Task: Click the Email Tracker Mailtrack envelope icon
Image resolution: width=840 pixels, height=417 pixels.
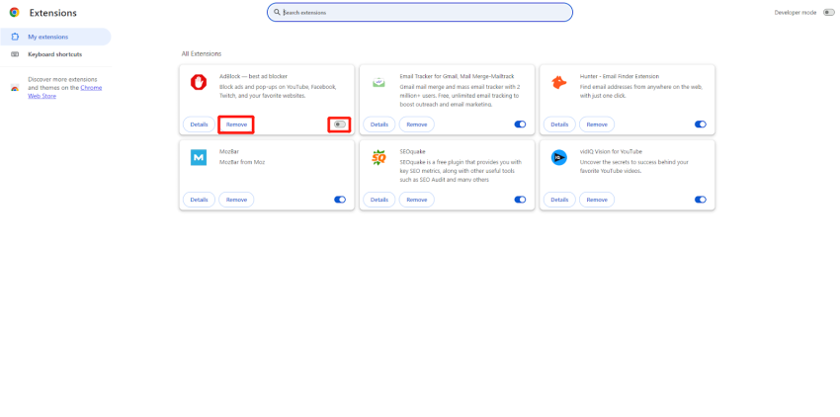Action: click(378, 82)
